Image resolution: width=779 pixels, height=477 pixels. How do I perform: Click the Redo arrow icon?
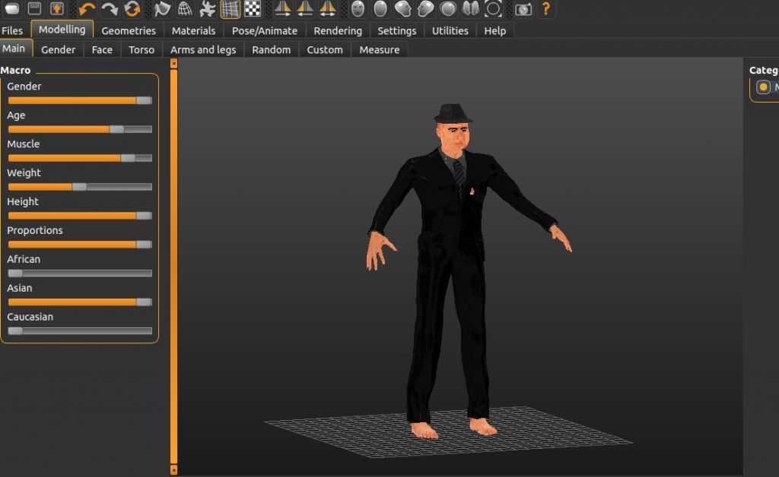tap(110, 9)
